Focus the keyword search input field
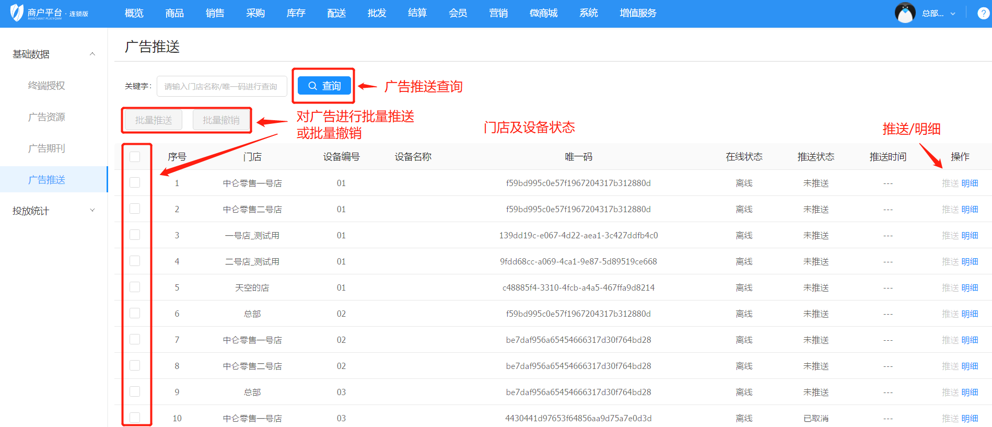This screenshot has width=992, height=427. [x=221, y=86]
